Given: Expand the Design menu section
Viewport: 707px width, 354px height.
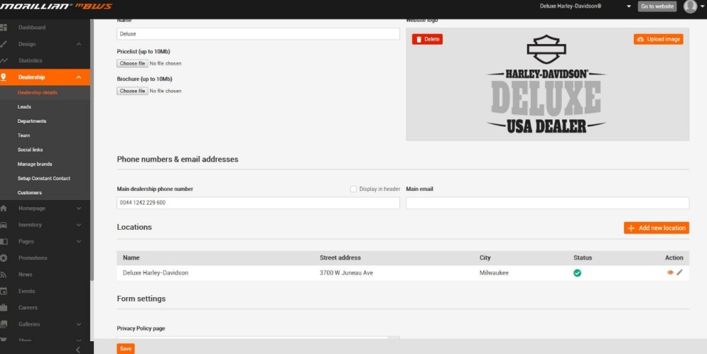Looking at the screenshot, I should (78, 44).
